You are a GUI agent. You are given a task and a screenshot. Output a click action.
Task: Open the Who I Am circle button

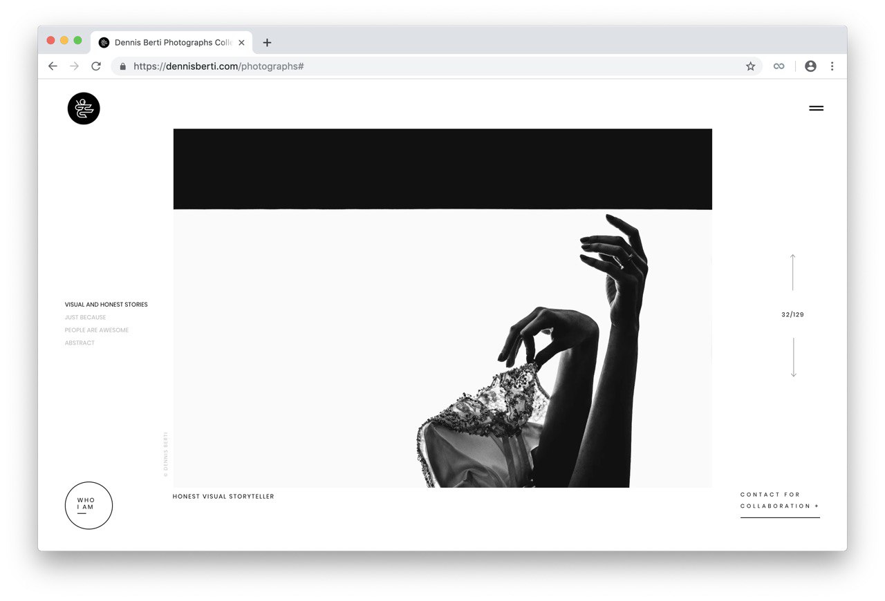coord(88,506)
